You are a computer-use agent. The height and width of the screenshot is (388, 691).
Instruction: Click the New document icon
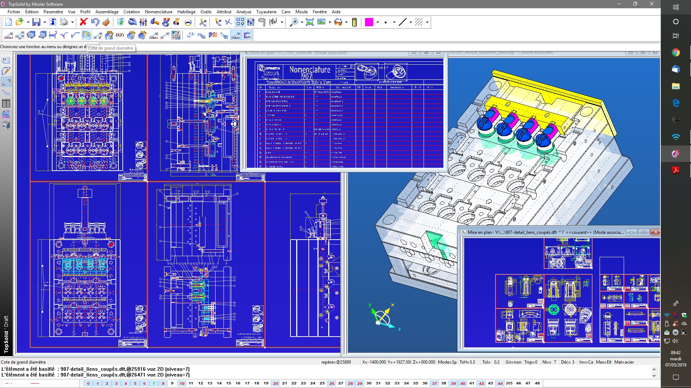tap(9, 22)
